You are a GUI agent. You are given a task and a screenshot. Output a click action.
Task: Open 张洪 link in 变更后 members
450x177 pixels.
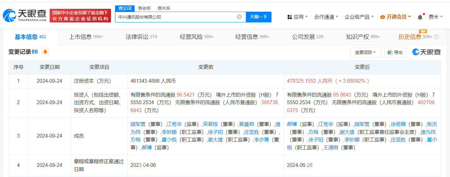click(x=432, y=124)
